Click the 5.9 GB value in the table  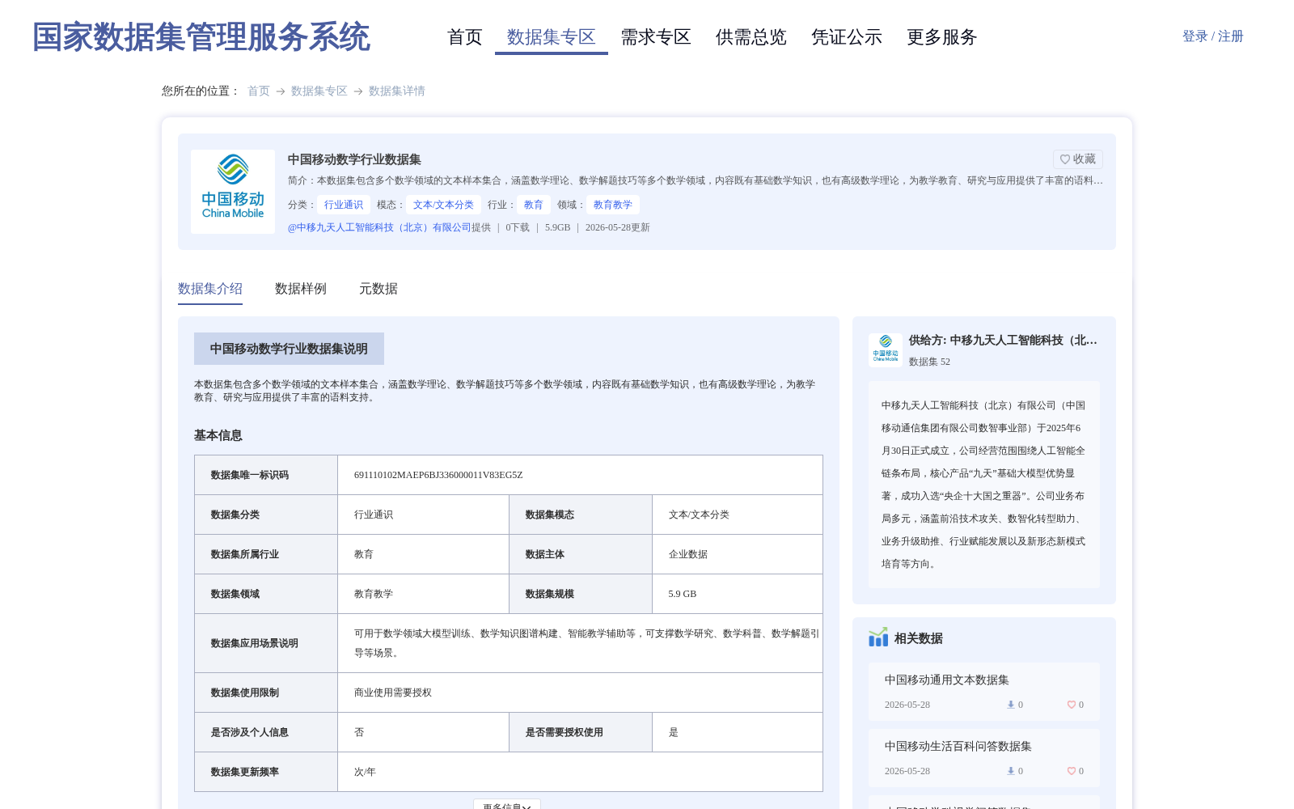pos(683,594)
